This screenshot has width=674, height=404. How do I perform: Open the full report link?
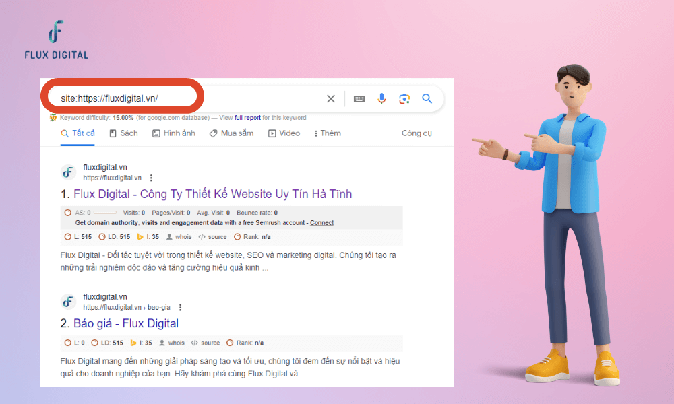pyautogui.click(x=247, y=118)
